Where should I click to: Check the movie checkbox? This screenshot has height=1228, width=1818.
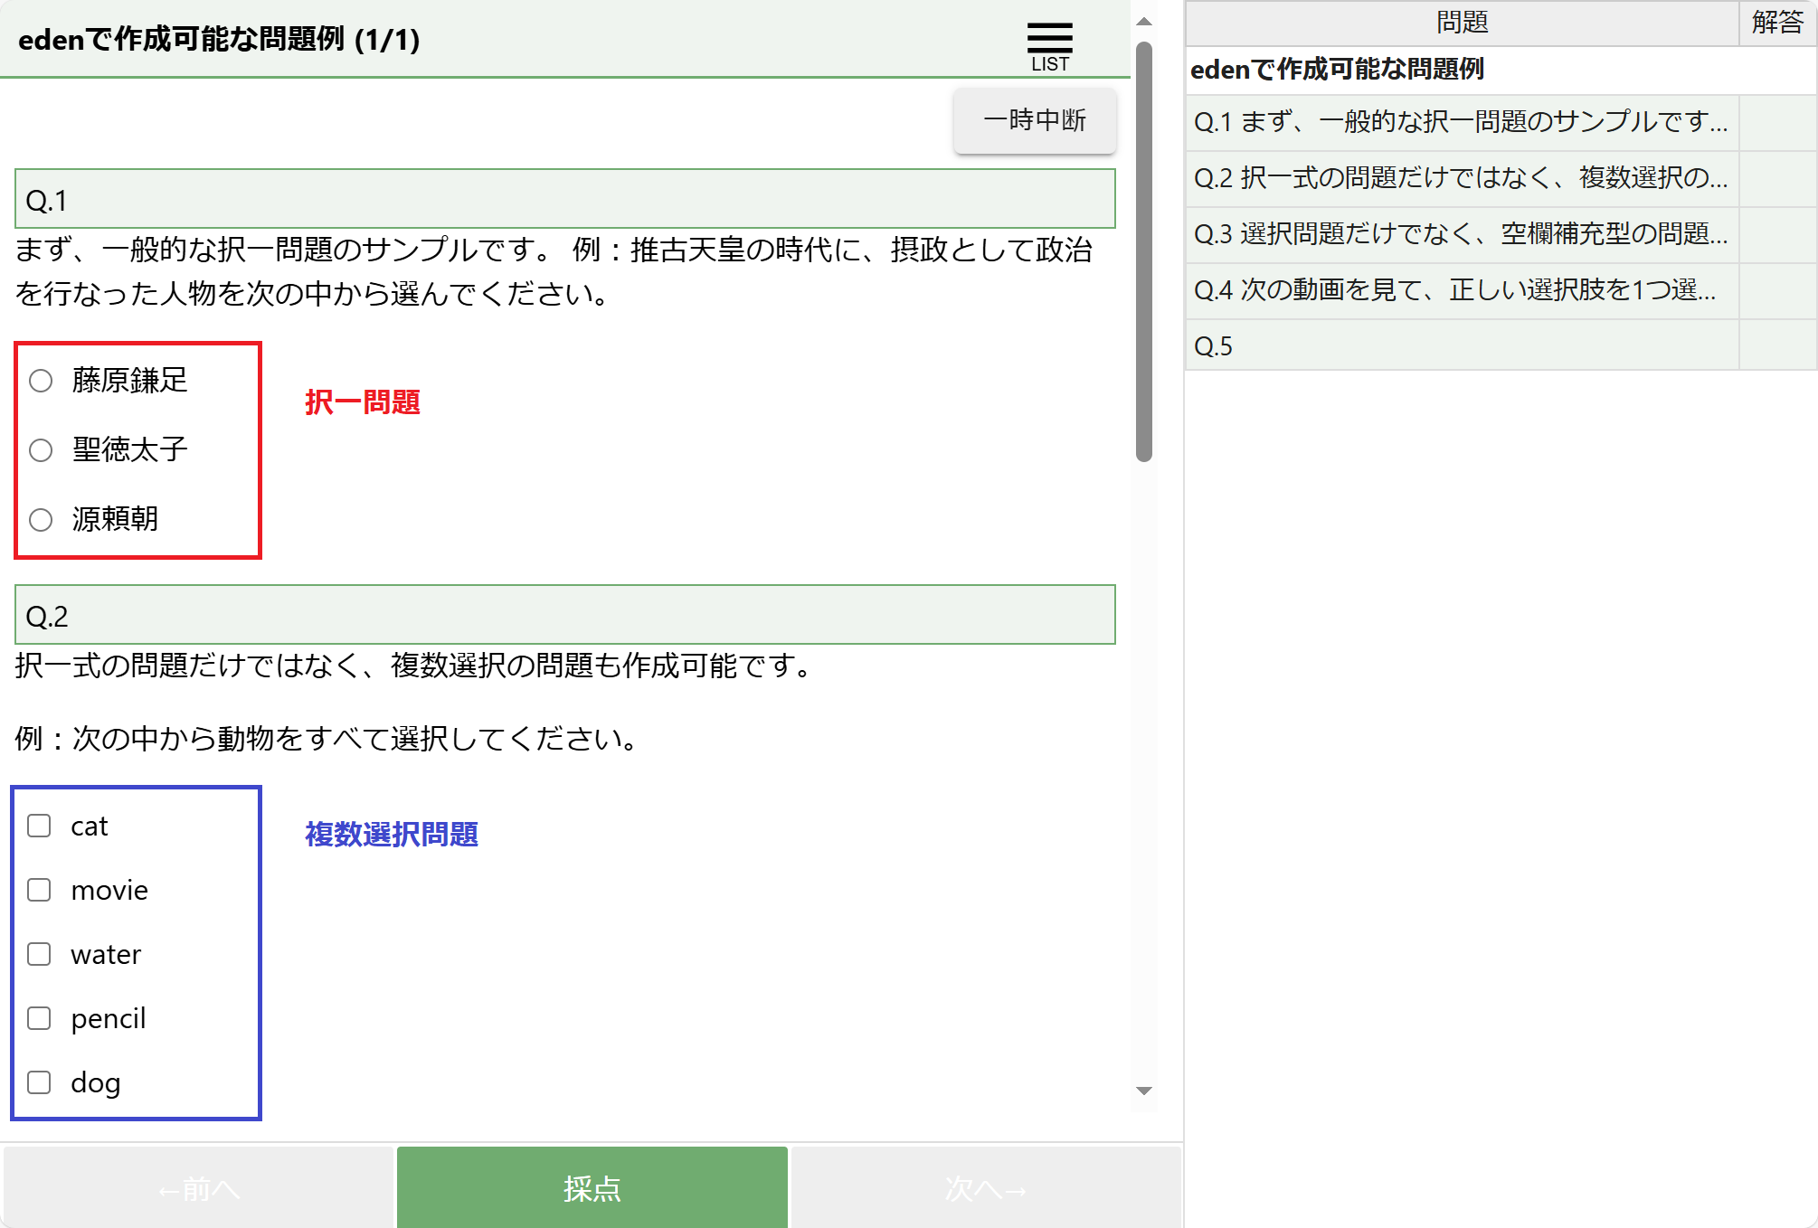pyautogui.click(x=39, y=890)
